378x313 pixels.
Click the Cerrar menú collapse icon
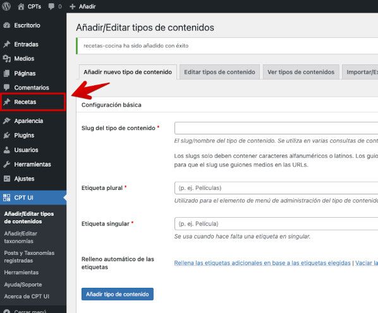pos(7,311)
